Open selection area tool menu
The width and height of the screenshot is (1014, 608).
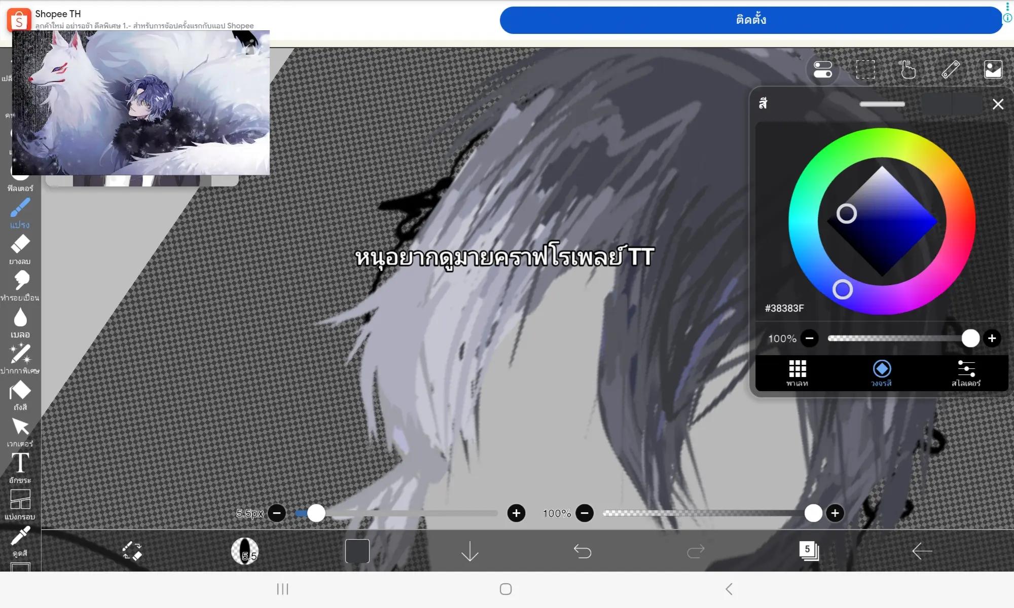click(x=865, y=69)
